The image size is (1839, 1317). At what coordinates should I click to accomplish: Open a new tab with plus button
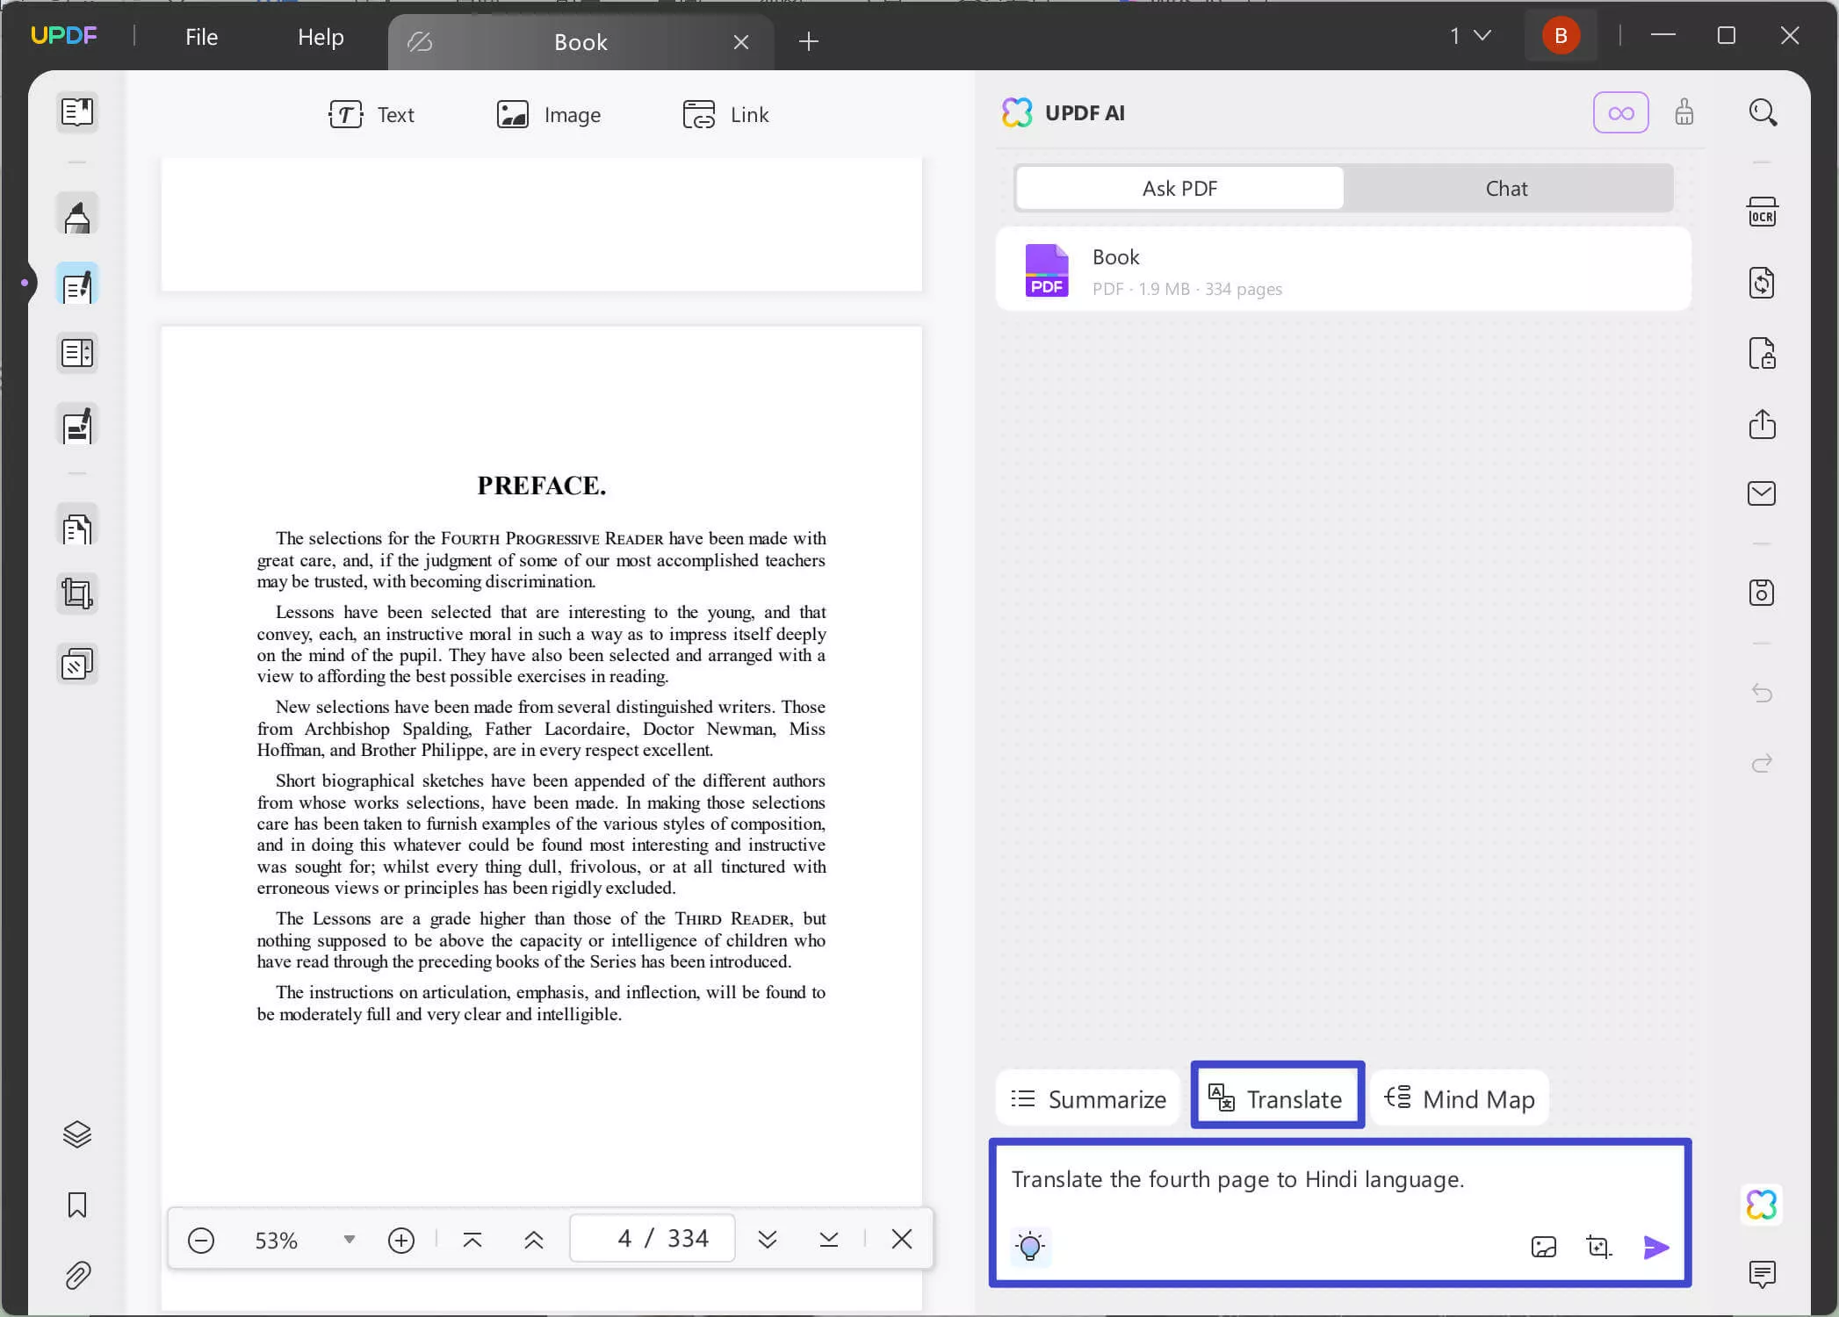click(809, 41)
